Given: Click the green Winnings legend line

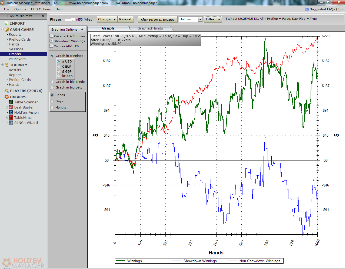Looking at the screenshot, I should tap(120, 261).
